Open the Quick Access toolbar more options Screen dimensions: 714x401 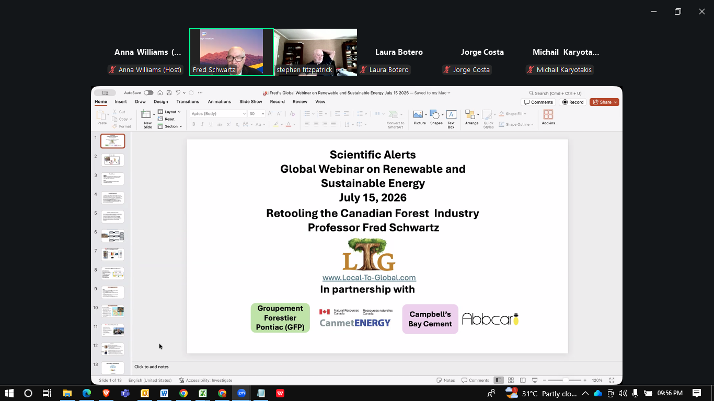(200, 93)
